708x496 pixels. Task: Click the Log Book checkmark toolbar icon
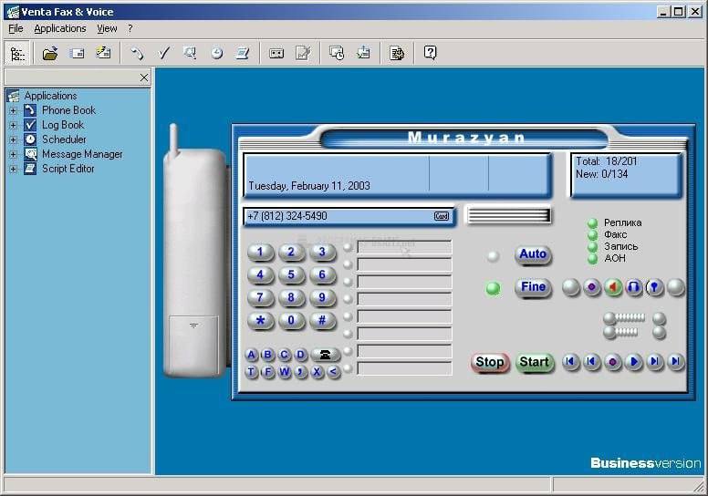click(x=164, y=54)
